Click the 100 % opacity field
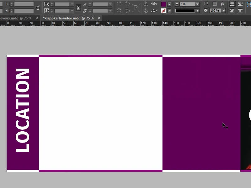Image resolution: width=251 pixels, height=188 pixels. coord(216,11)
